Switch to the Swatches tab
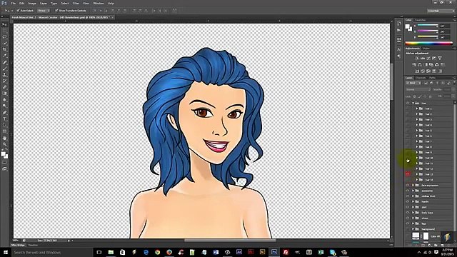The width and height of the screenshot is (457, 257). coord(421,20)
